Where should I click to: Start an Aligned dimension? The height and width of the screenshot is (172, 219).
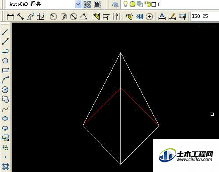pyautogui.click(x=21, y=17)
